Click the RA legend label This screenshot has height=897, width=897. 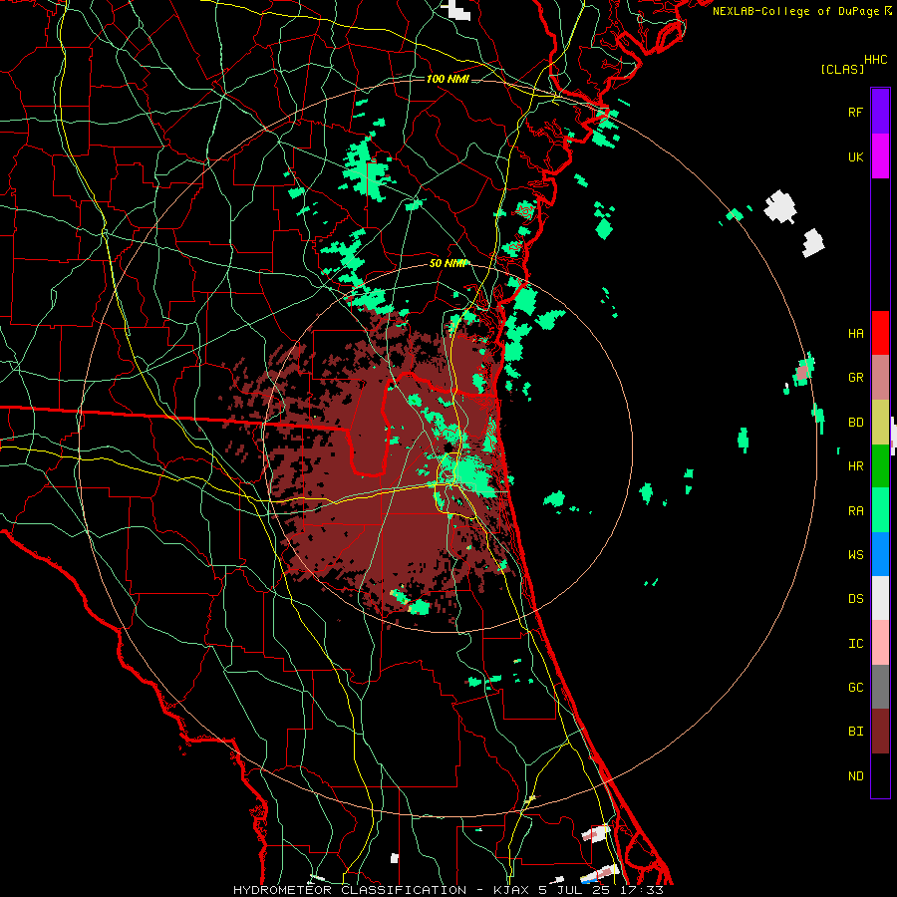point(856,511)
